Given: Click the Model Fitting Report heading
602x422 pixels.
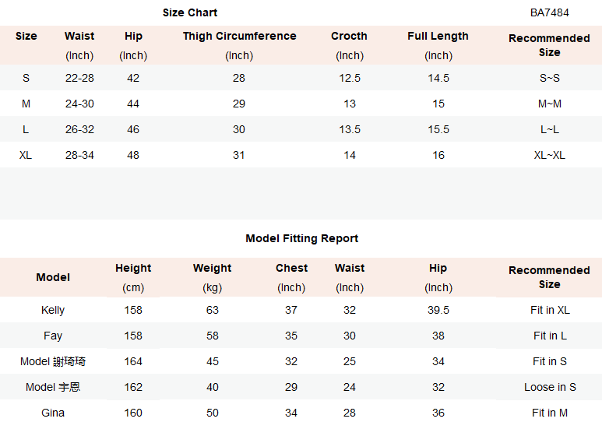Looking at the screenshot, I should 302,238.
